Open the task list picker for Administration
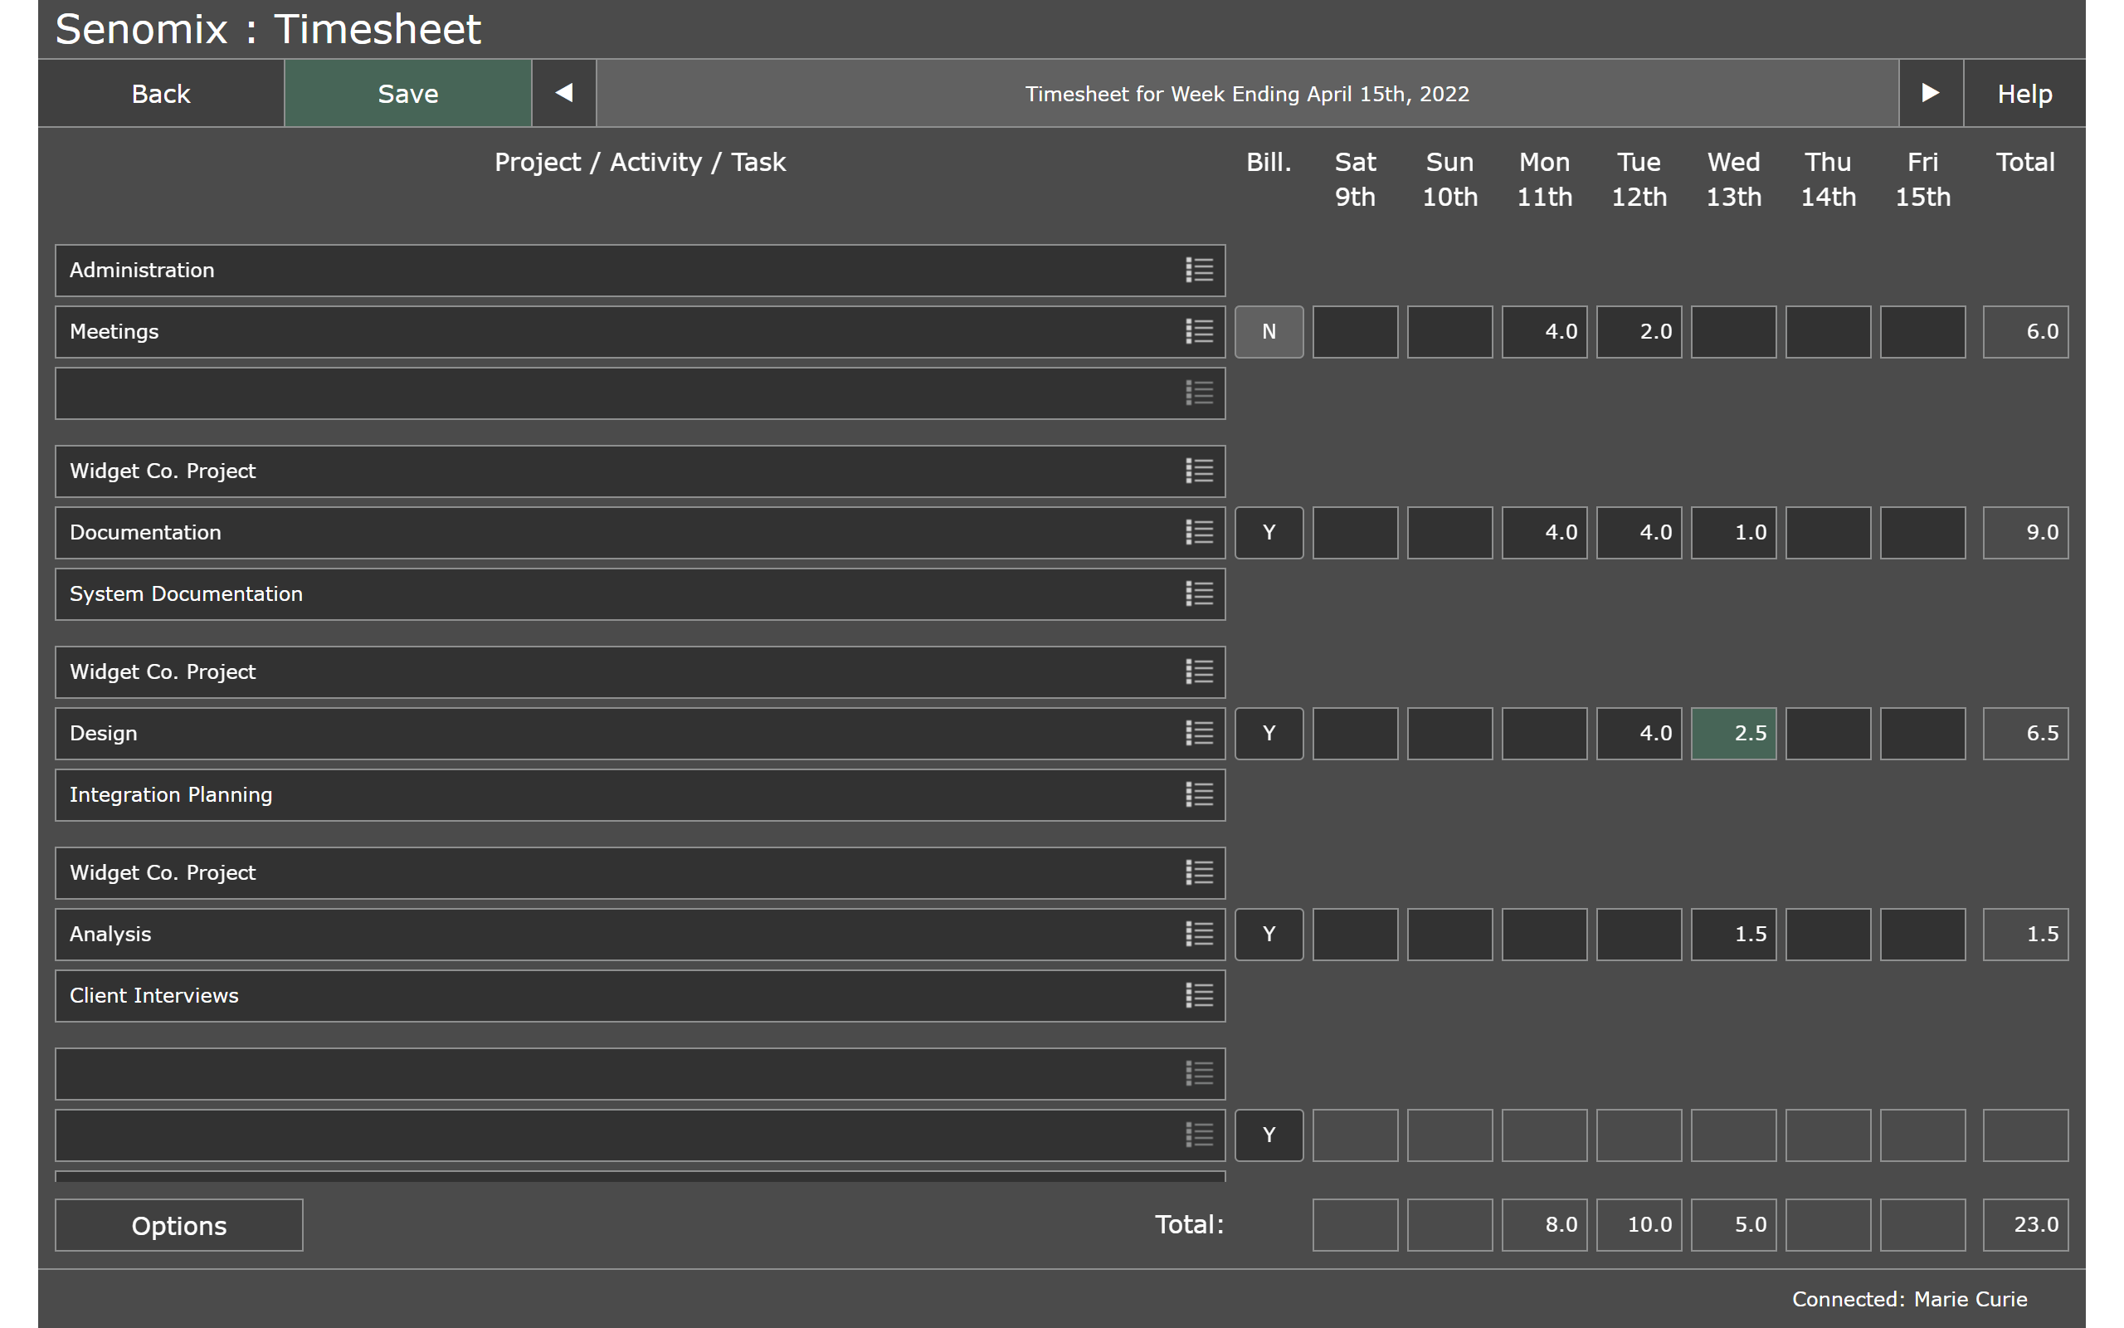 click(x=1199, y=270)
